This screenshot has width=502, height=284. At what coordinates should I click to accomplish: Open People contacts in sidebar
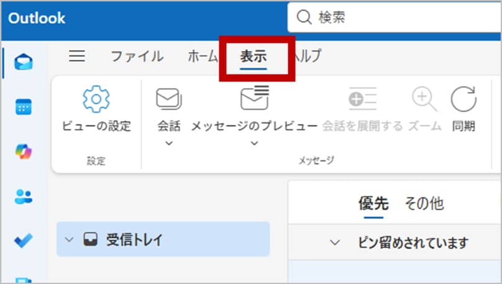pos(24,196)
